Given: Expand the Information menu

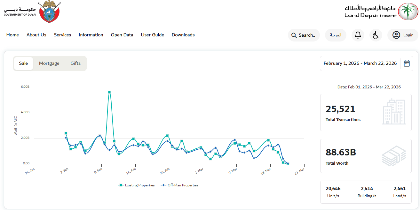Looking at the screenshot, I should [x=91, y=35].
